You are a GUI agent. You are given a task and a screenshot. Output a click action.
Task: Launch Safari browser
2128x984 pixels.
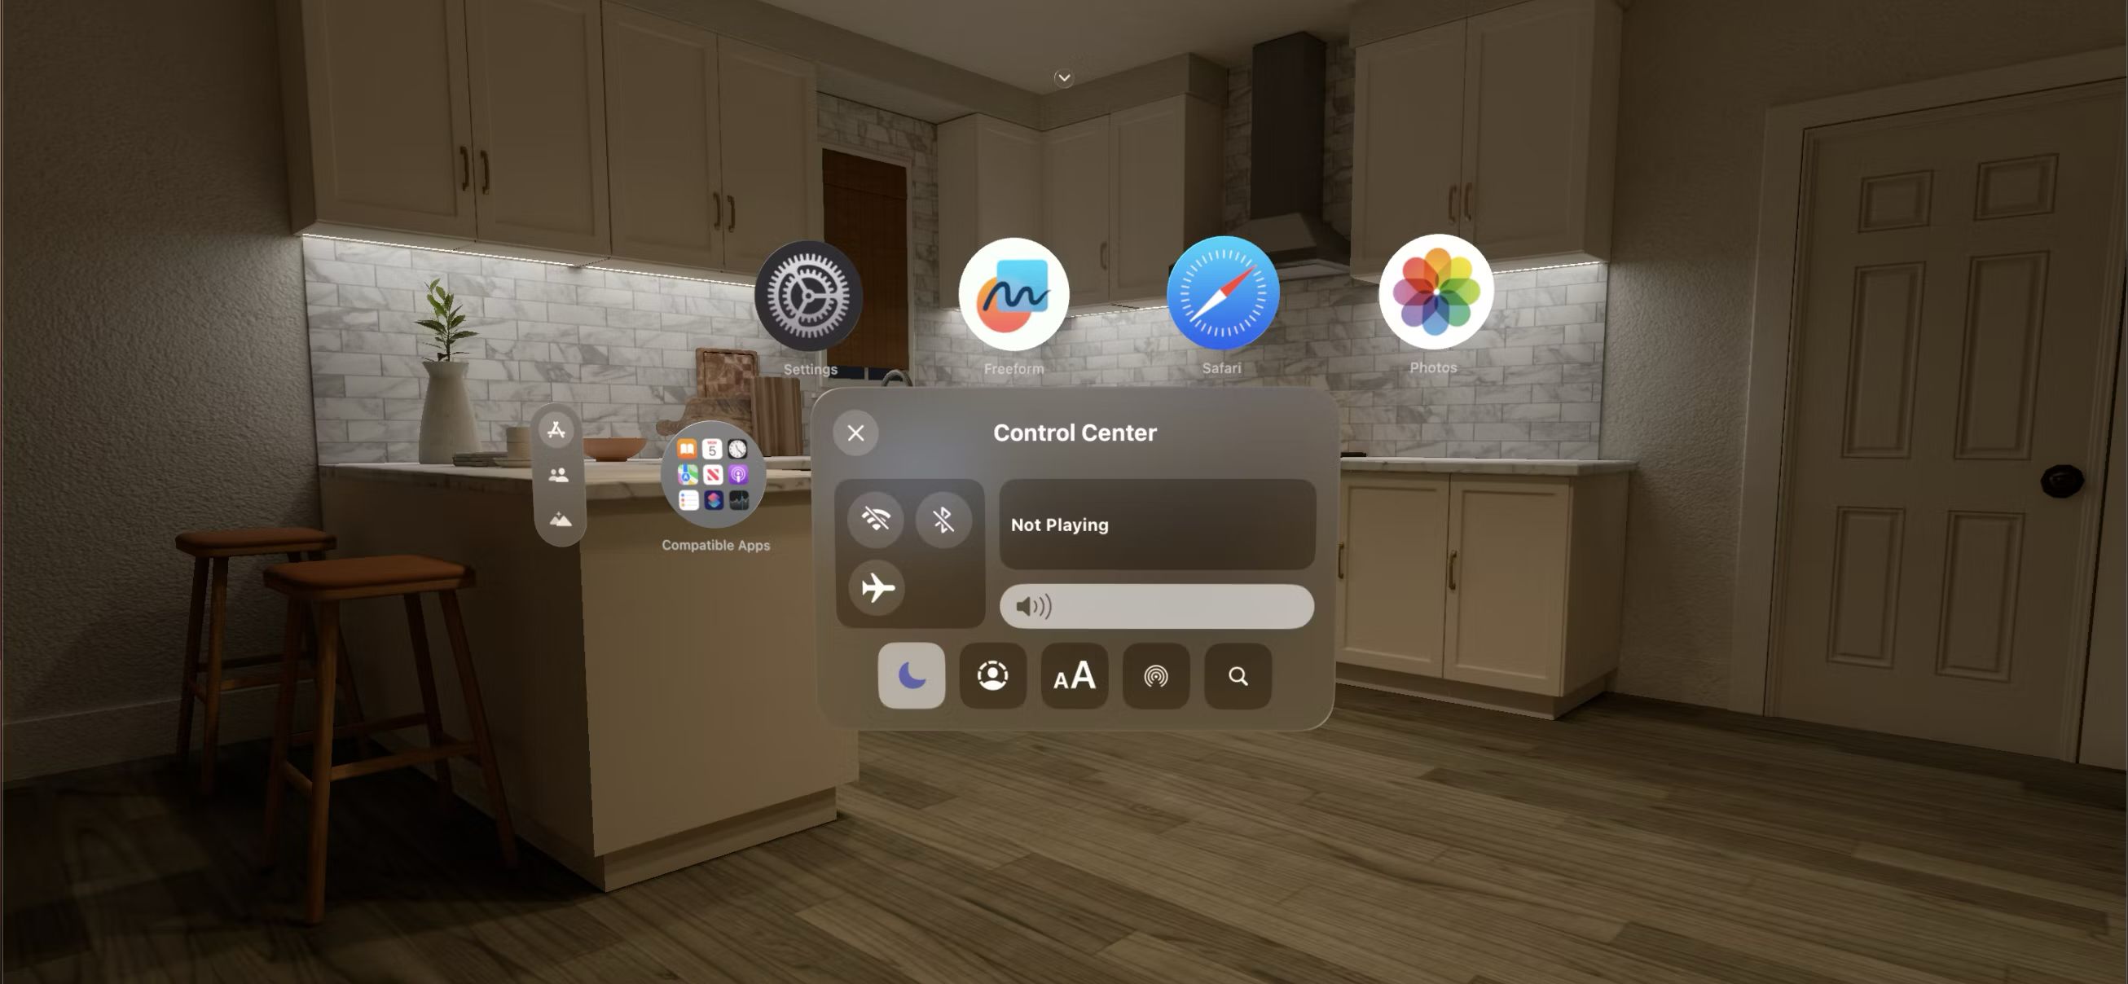point(1221,292)
